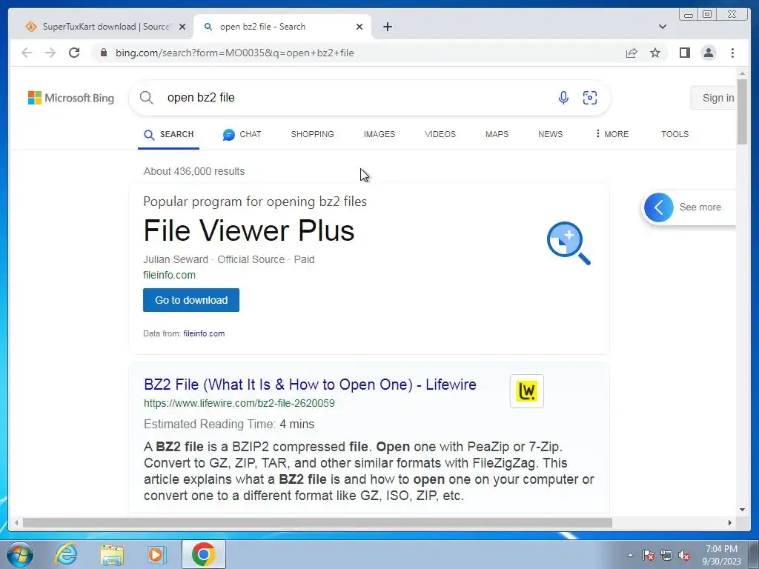
Task: Click the See more arrow button
Action: coord(658,207)
